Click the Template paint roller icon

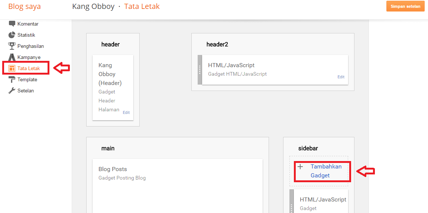coord(12,80)
